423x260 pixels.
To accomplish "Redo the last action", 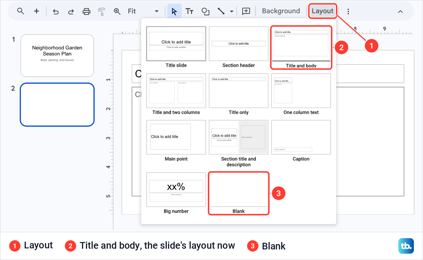I will [71, 11].
